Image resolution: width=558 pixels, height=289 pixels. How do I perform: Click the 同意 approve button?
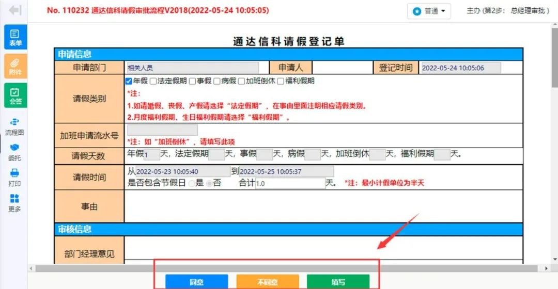click(196, 282)
